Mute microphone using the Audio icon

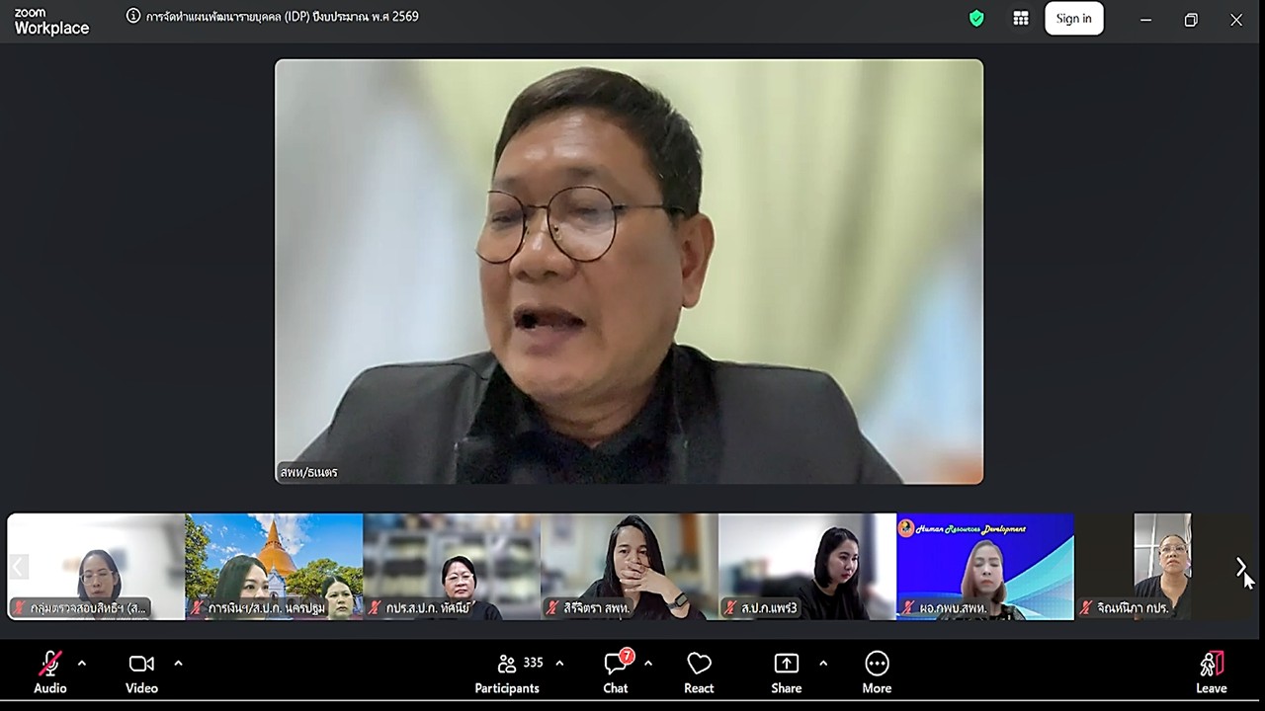click(x=49, y=663)
